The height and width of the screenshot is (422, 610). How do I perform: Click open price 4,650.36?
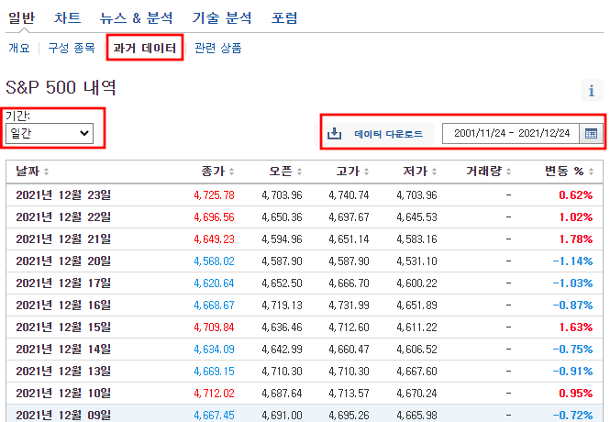(x=282, y=217)
